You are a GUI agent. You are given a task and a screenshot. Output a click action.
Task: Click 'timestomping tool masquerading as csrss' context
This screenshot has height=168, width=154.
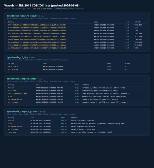point(100,91)
